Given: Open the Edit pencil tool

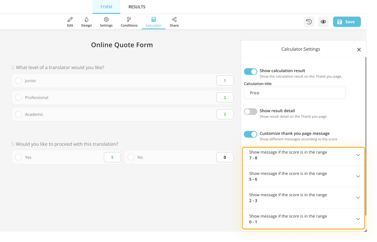Looking at the screenshot, I should coord(70,22).
